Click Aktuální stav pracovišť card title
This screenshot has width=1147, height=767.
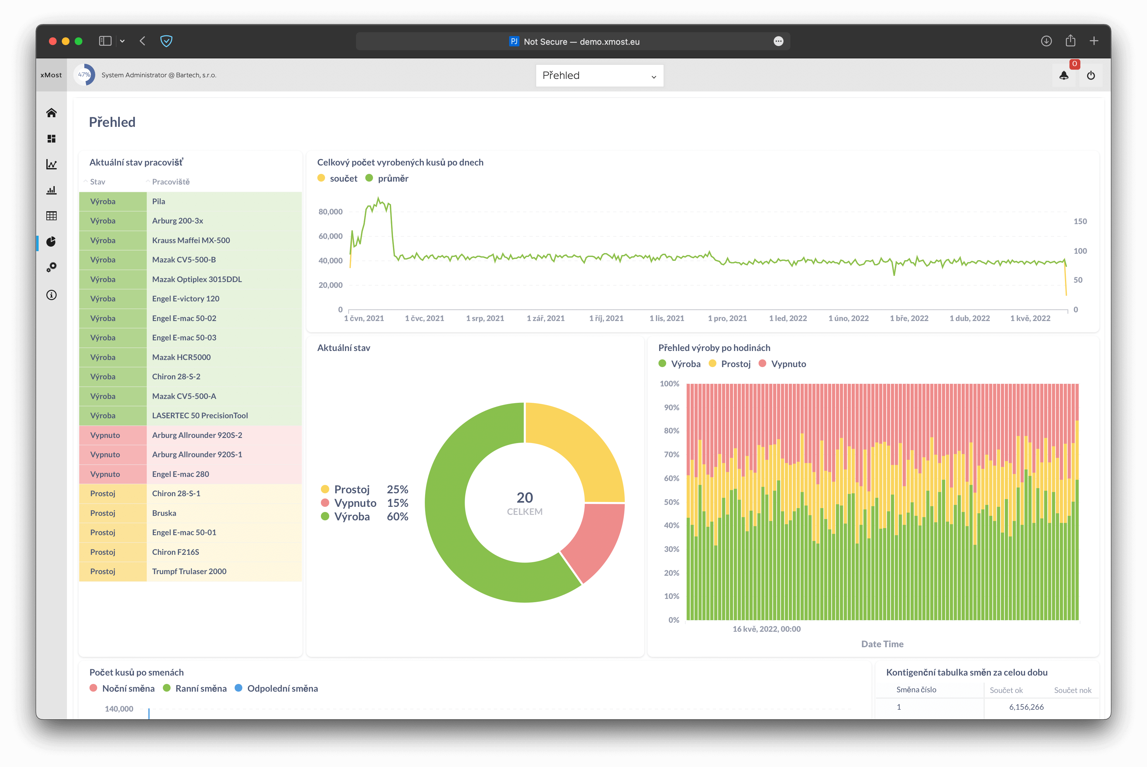point(136,162)
